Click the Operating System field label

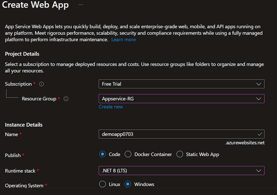24,186
